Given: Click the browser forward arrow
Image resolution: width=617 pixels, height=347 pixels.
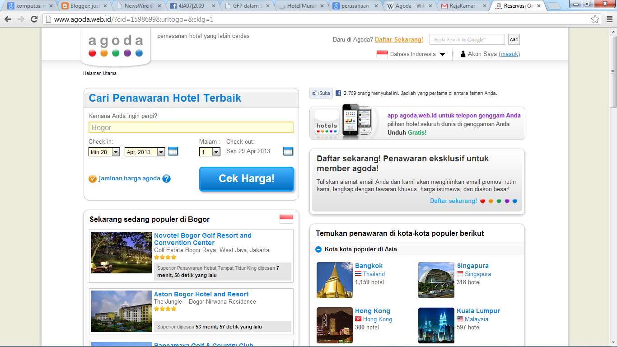Looking at the screenshot, I should point(21,19).
